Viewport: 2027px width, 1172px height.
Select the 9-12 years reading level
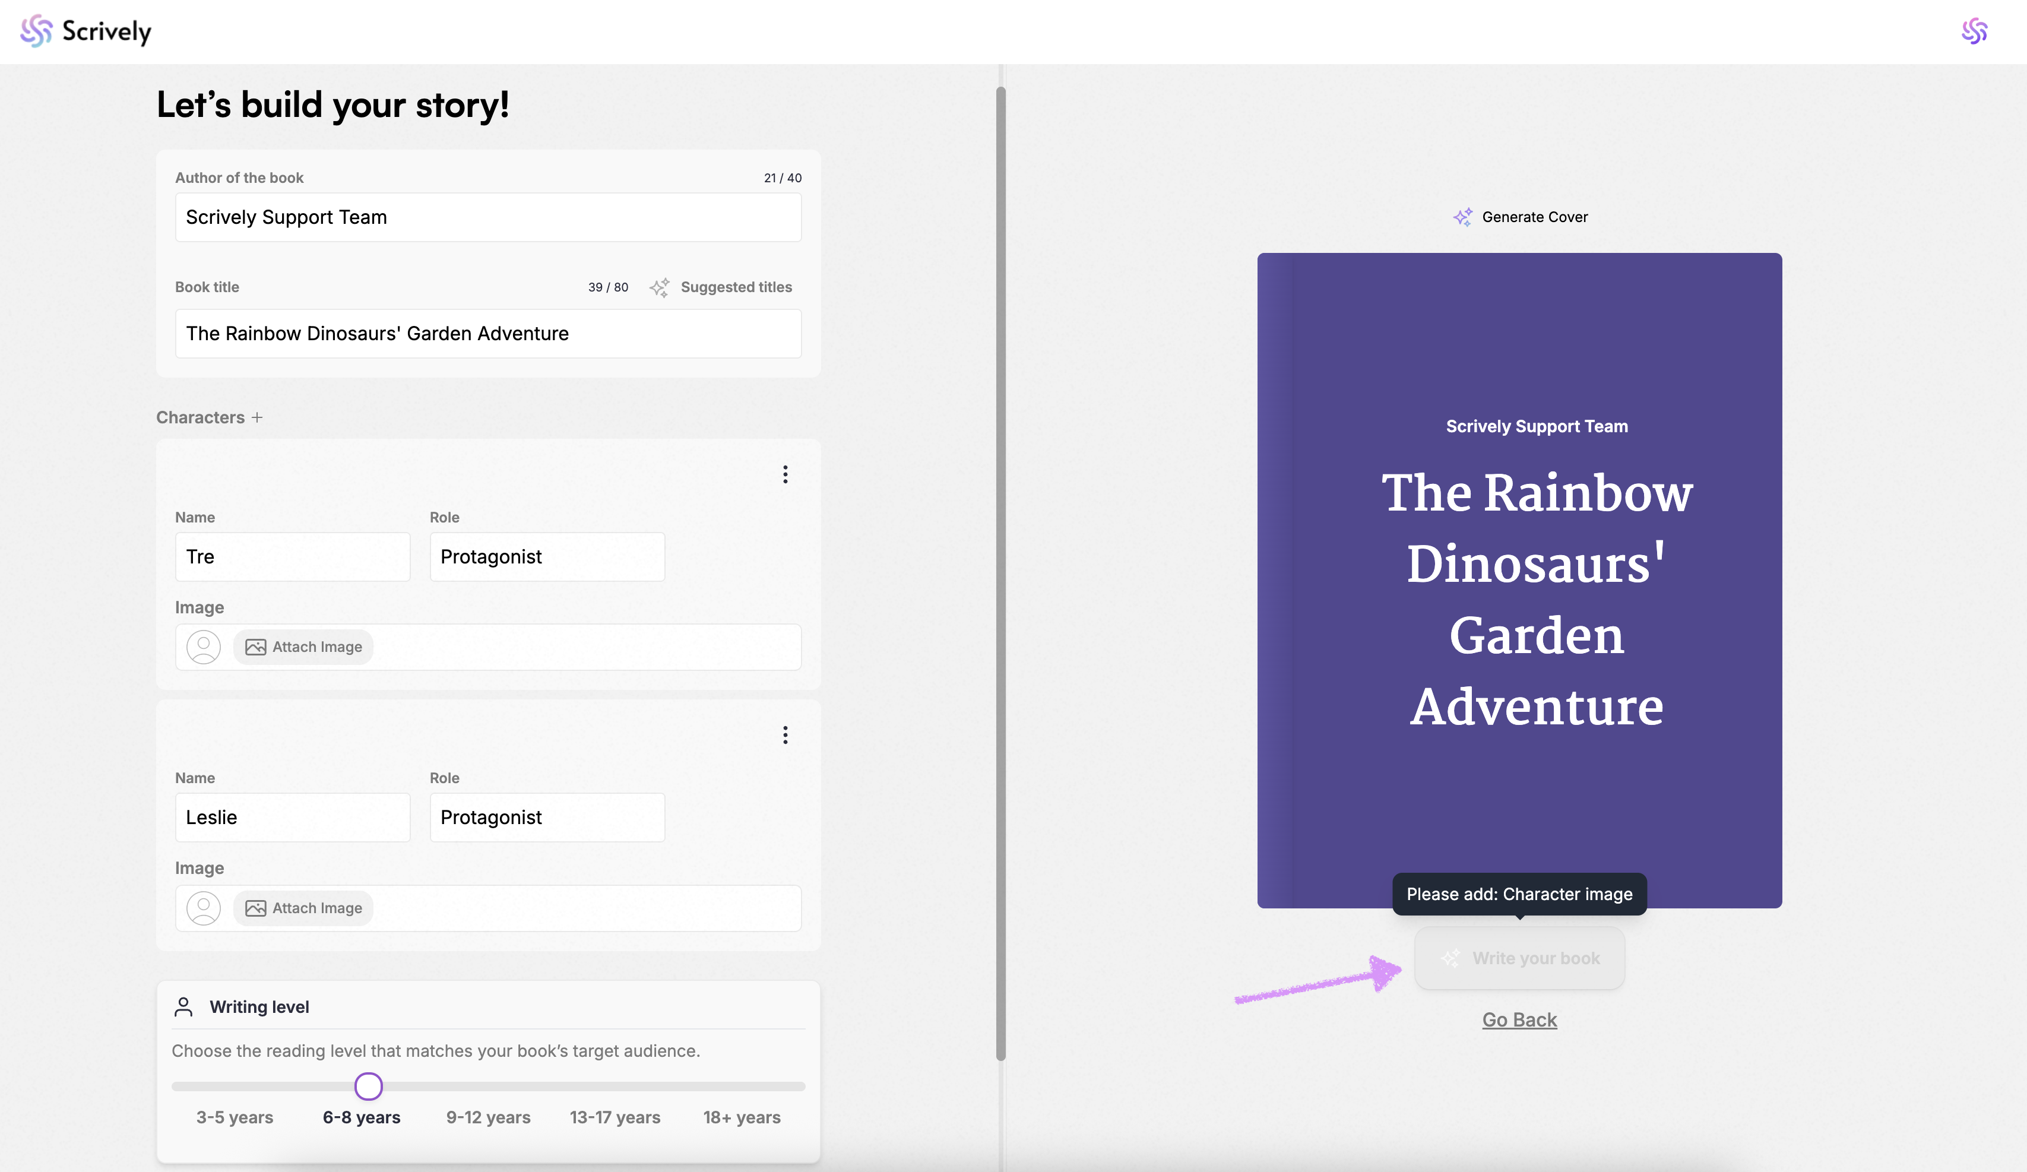coord(488,1117)
